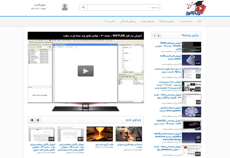Screen dimensions: 230x158
Task: Switch new videos to grid view
Action: [38, 120]
